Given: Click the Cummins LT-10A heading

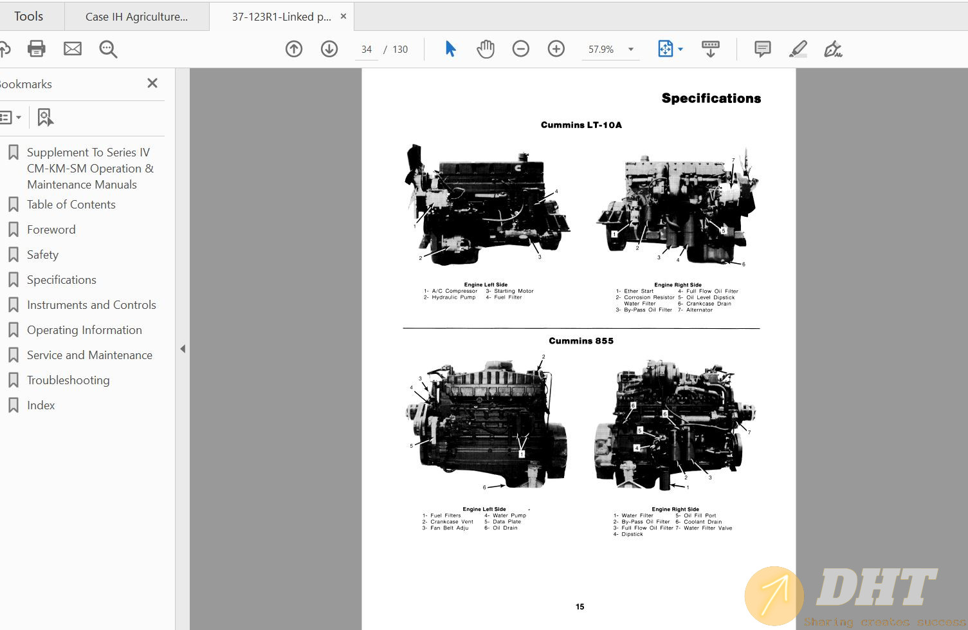Looking at the screenshot, I should pos(581,125).
